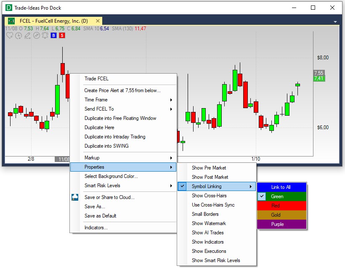Expand the Markup submenu
Screen dimensions: 345x268
pyautogui.click(x=123, y=158)
